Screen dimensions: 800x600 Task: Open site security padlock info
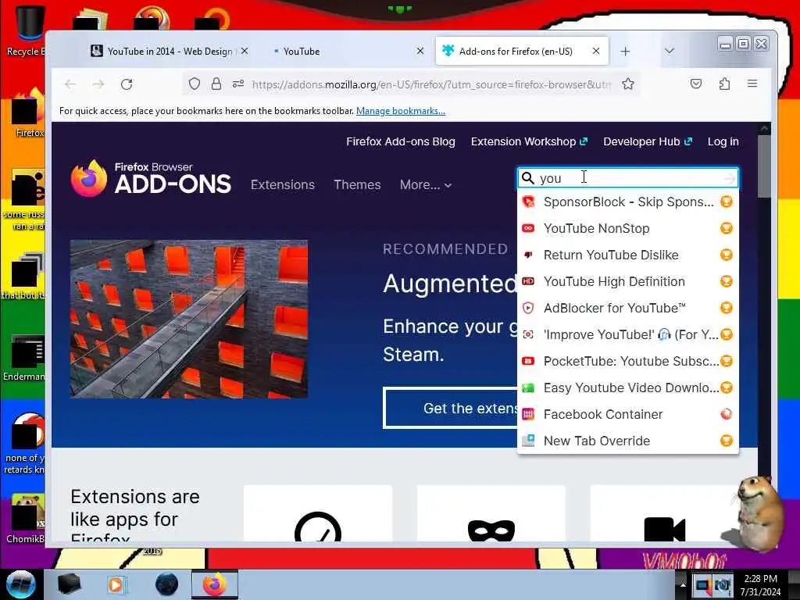[216, 84]
